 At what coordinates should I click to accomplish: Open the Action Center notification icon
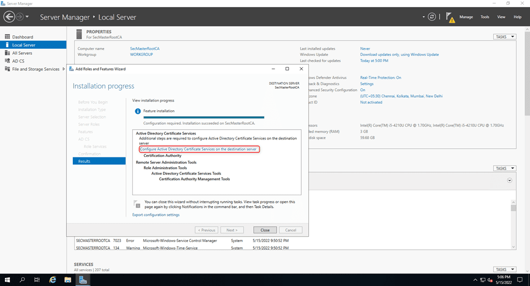(x=520, y=280)
